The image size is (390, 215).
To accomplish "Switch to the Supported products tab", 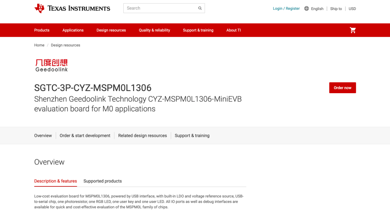I will (103, 181).
